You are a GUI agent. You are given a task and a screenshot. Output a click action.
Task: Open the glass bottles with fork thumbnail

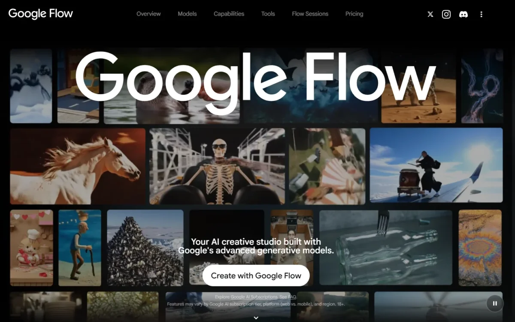click(385, 247)
